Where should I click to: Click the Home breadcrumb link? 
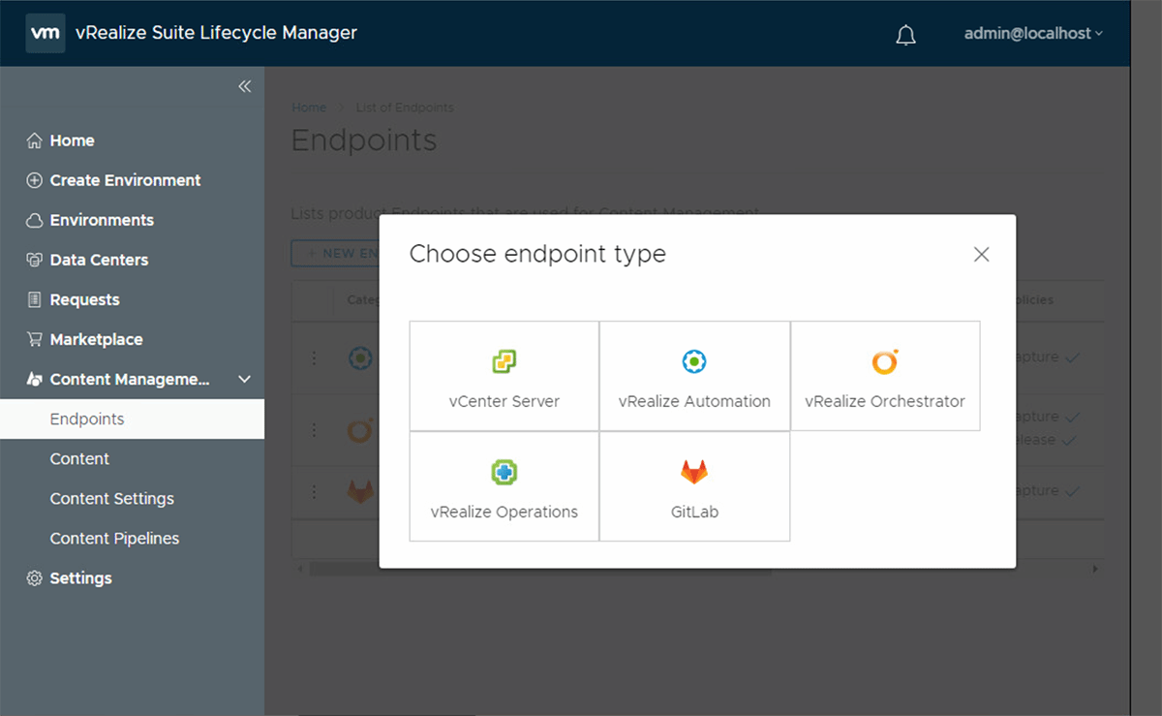308,108
